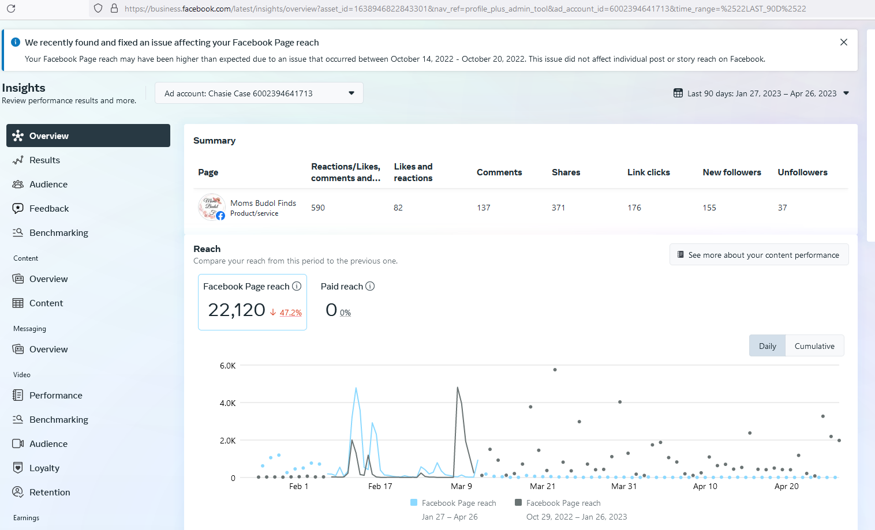
Task: Click the Comments column header
Action: (499, 172)
